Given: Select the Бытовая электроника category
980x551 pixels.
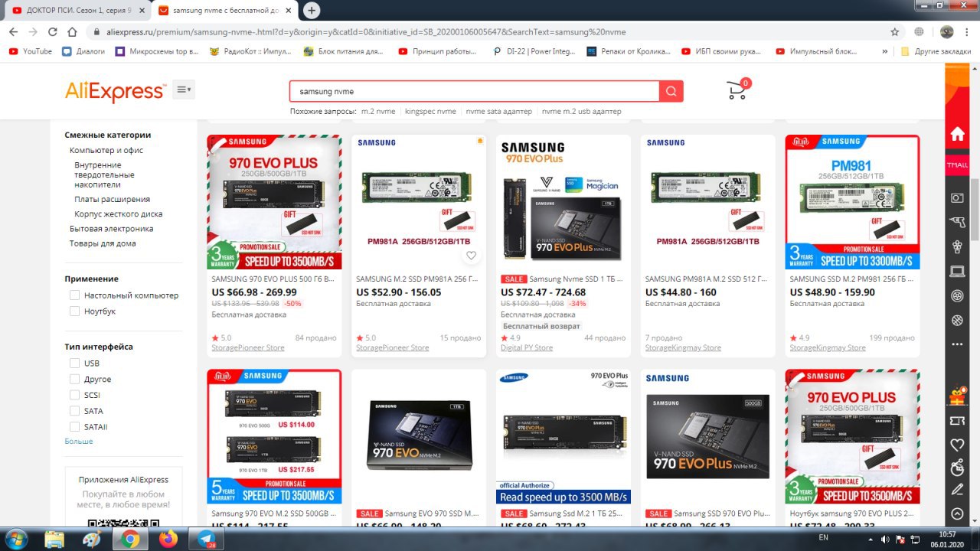Looking at the screenshot, I should [111, 228].
